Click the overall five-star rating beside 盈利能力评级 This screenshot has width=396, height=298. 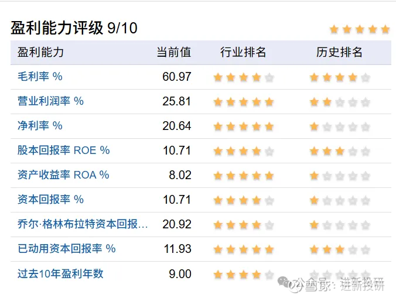pos(359,29)
